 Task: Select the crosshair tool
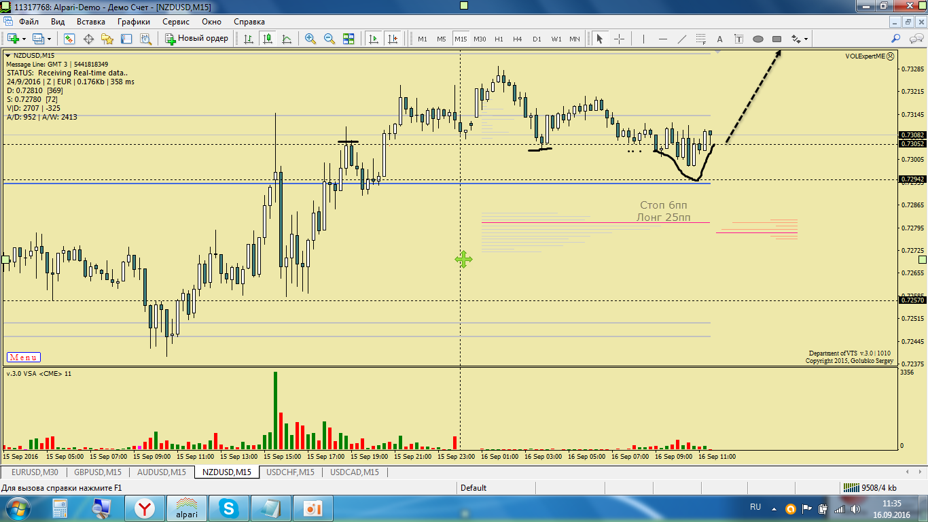coord(619,39)
